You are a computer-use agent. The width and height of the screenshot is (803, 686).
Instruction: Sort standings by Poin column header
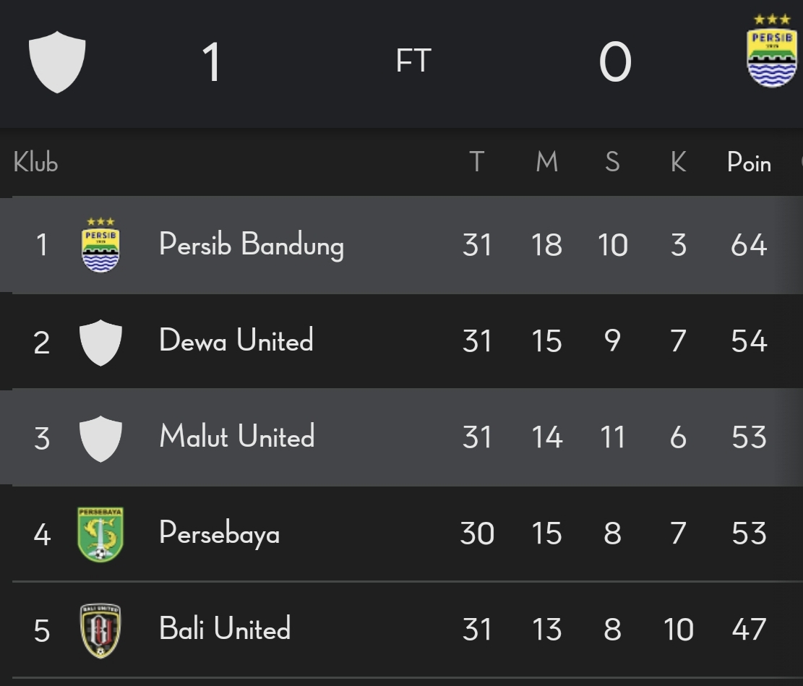pos(750,163)
